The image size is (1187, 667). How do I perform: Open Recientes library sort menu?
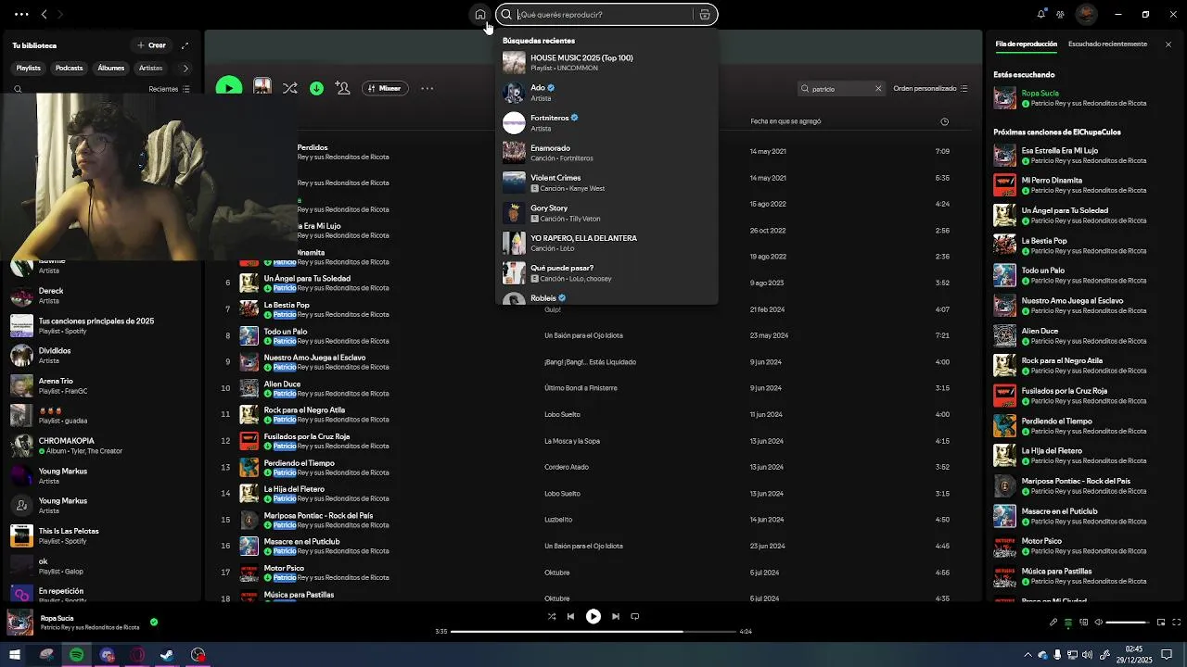170,90
